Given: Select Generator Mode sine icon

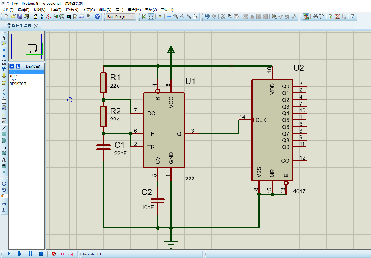Looking at the screenshot, I should pos(4,108).
